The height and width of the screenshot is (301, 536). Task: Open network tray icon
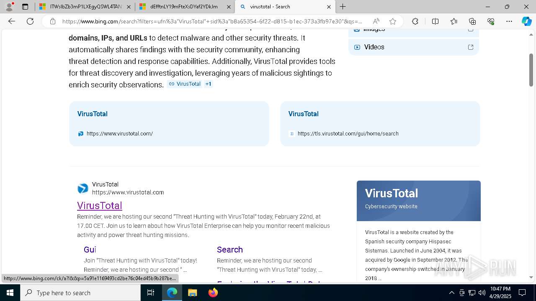[472, 293]
